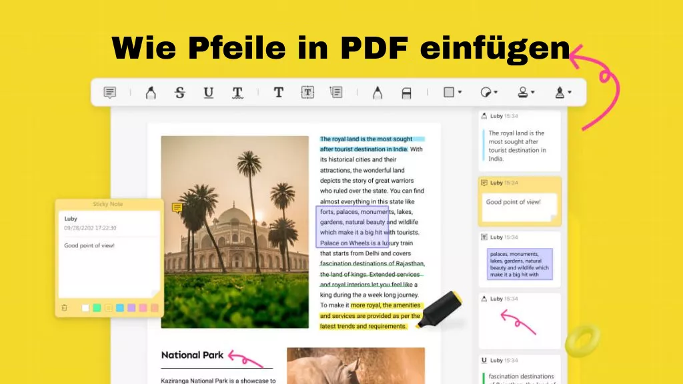Open the highlight comment 'The royal land is the'
Image resolution: width=683 pixels, height=384 pixels.
click(520, 141)
